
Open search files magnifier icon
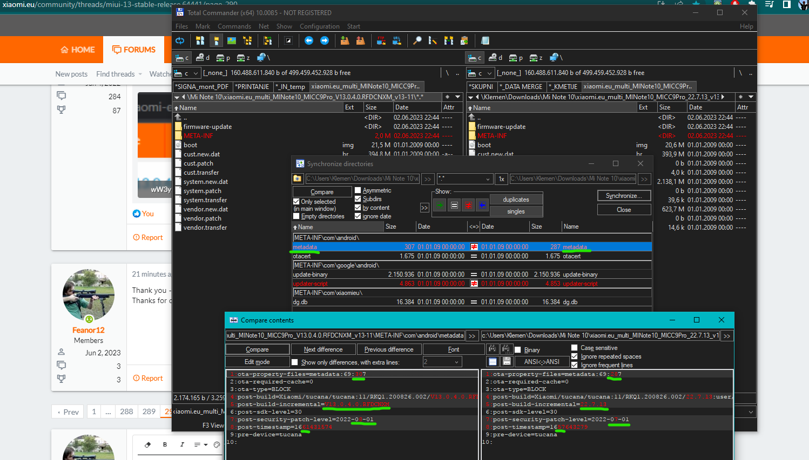click(x=417, y=40)
